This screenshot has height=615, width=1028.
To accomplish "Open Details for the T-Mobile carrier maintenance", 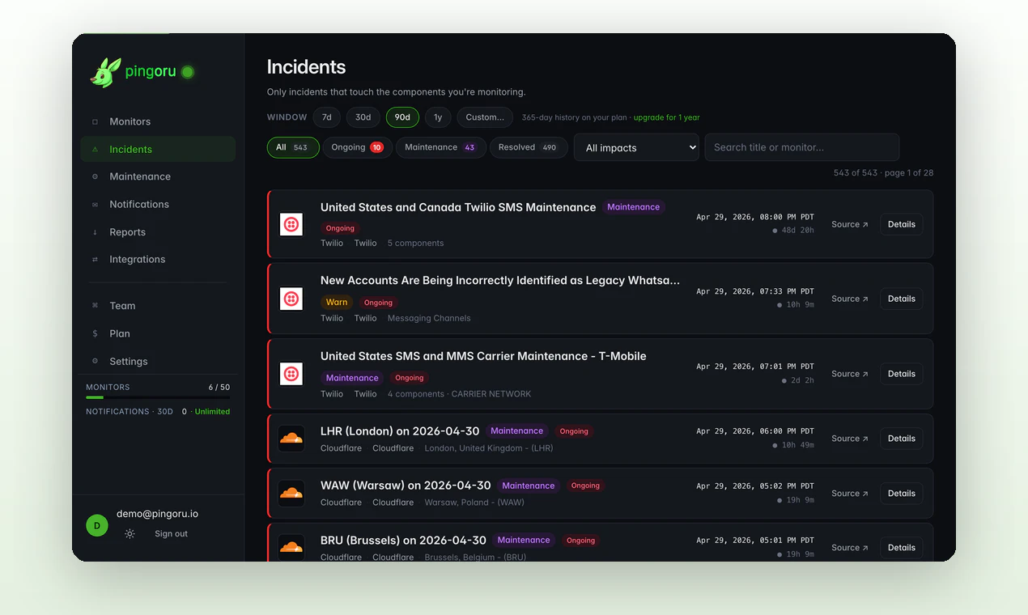I will pyautogui.click(x=901, y=373).
